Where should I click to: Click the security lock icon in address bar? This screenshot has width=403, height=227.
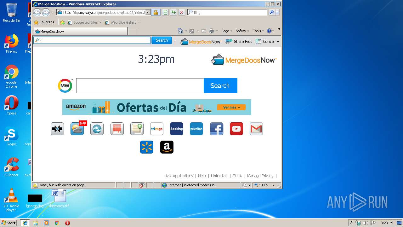click(x=156, y=12)
